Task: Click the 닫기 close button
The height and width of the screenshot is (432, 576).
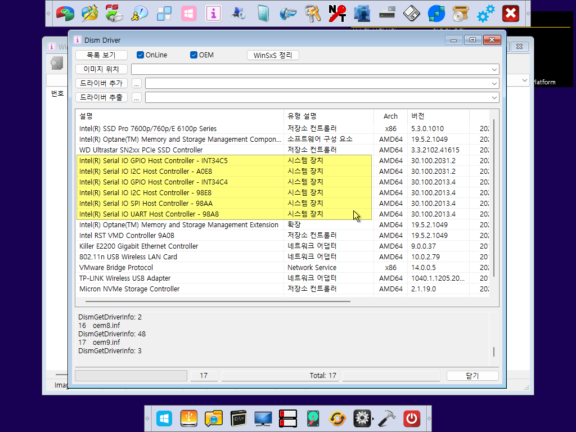Action: (x=472, y=375)
